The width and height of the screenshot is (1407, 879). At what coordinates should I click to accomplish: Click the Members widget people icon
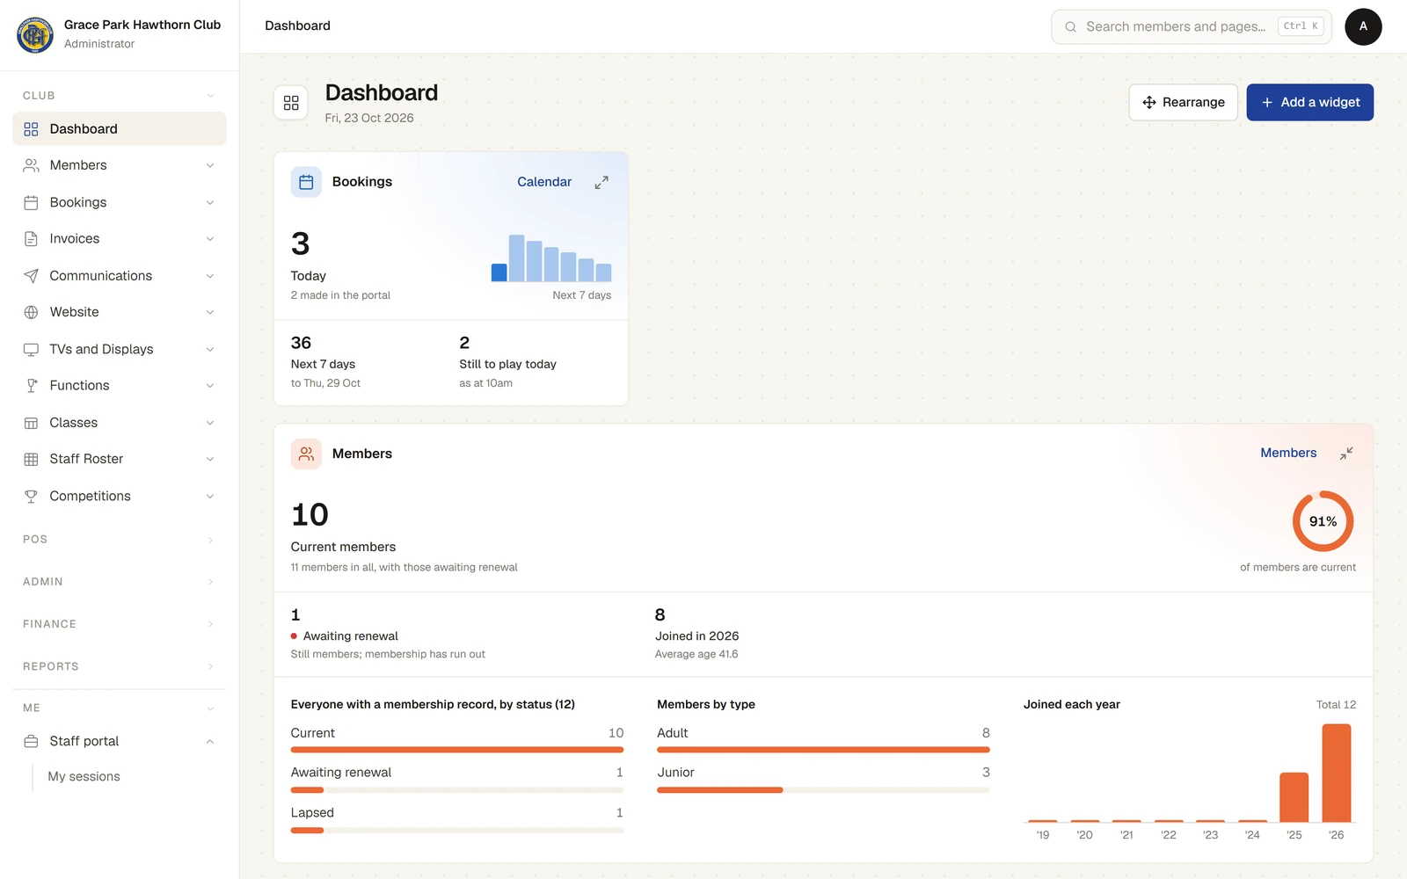click(306, 454)
